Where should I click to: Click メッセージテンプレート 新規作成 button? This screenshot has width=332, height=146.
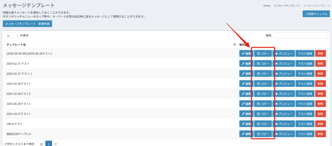(x=27, y=24)
